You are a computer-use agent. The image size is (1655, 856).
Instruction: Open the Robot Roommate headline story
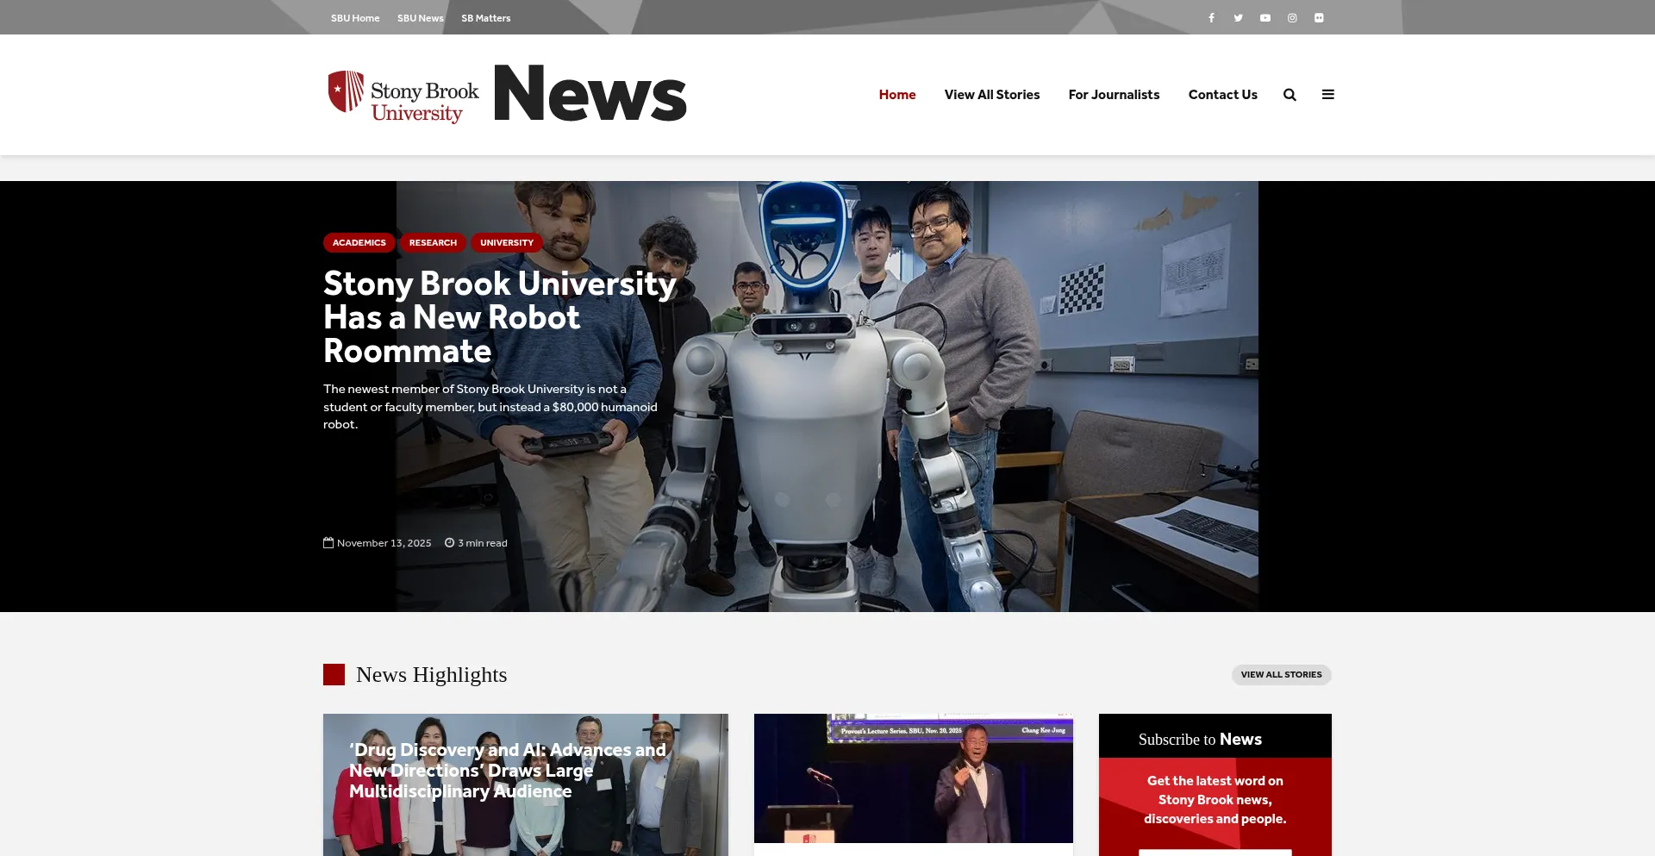point(498,317)
